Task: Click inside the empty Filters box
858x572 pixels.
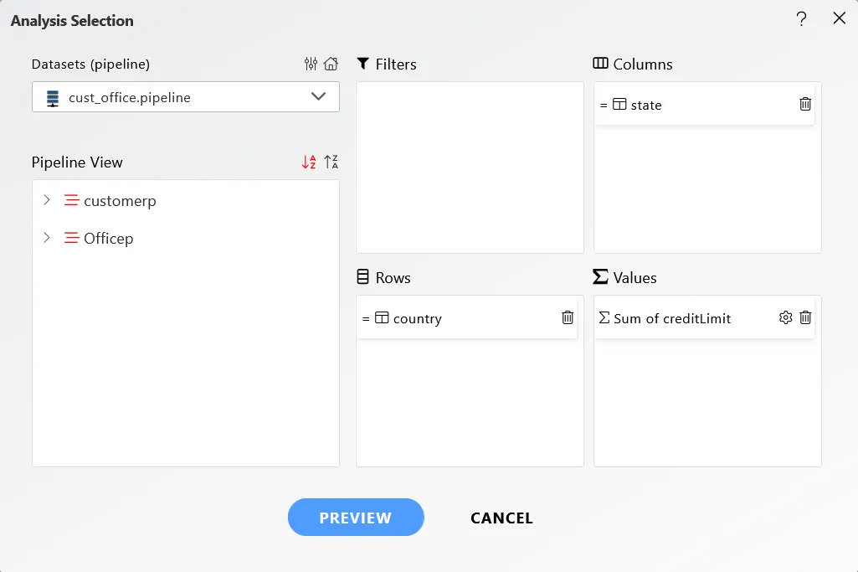Action: coord(470,167)
